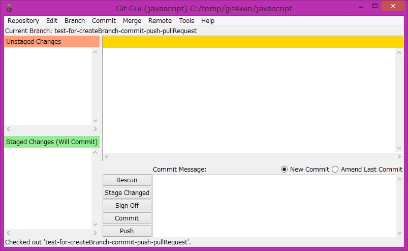Viewport: 408px width, 251px height.
Task: Click up arrow of commit message scrollbar
Action: pyautogui.click(x=400, y=179)
